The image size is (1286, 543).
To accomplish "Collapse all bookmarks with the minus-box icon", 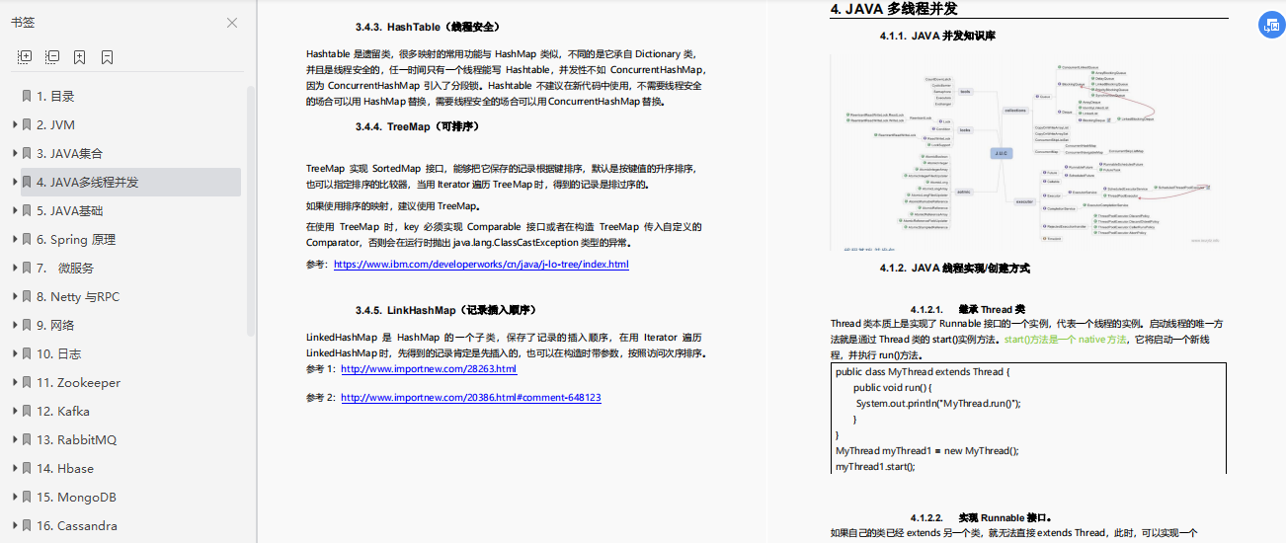I will coord(52,57).
